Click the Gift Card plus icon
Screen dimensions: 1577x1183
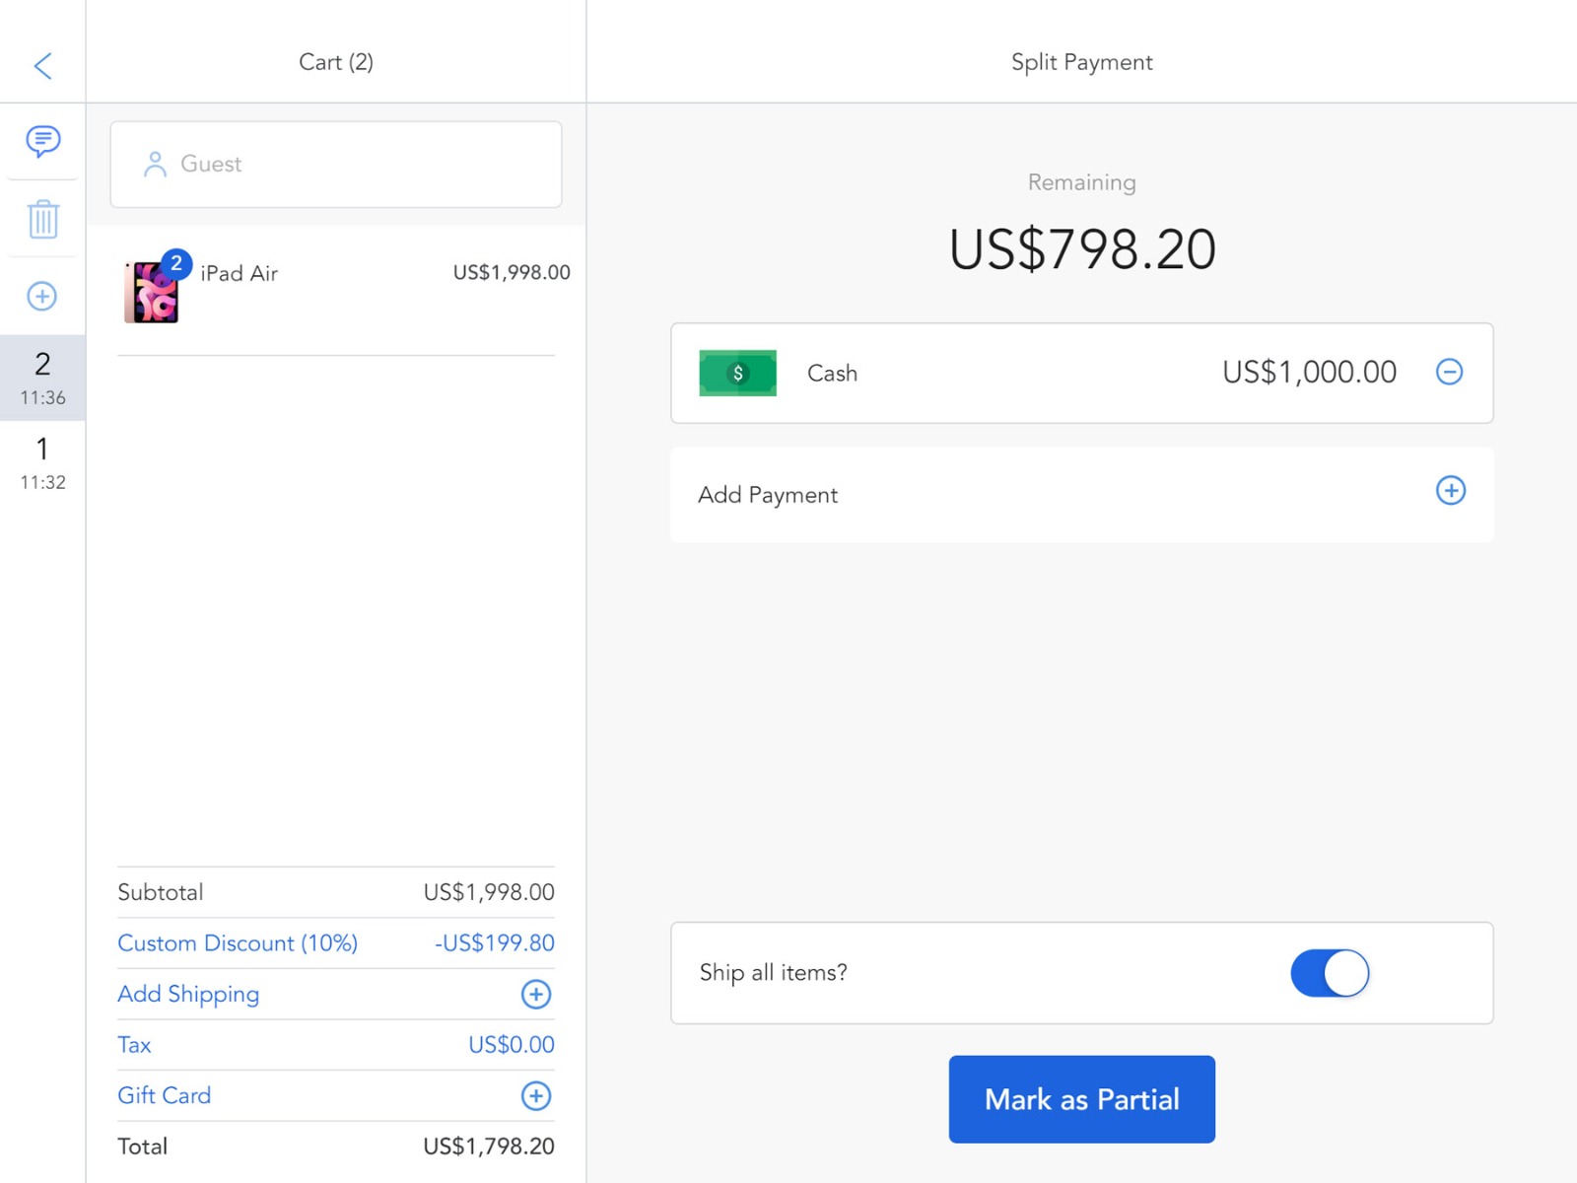coord(535,1095)
